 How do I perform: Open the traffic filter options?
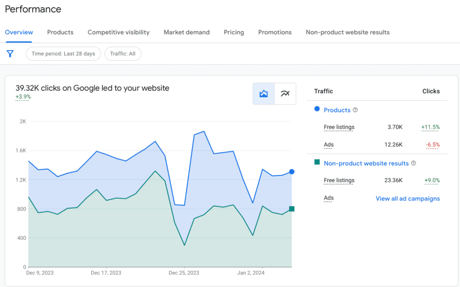tap(10, 53)
